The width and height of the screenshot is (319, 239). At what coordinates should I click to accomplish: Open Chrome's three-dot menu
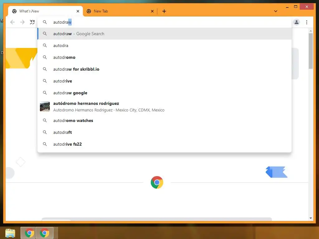click(307, 22)
